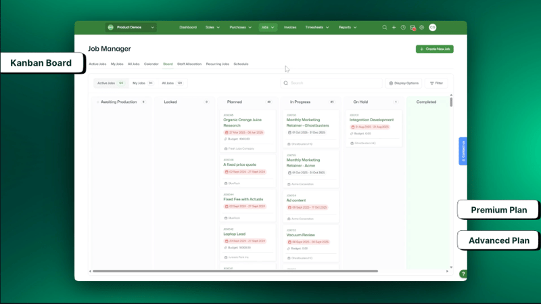The width and height of the screenshot is (541, 304).
Task: Switch to the My Jobs filter toggle
Action: [x=142, y=83]
